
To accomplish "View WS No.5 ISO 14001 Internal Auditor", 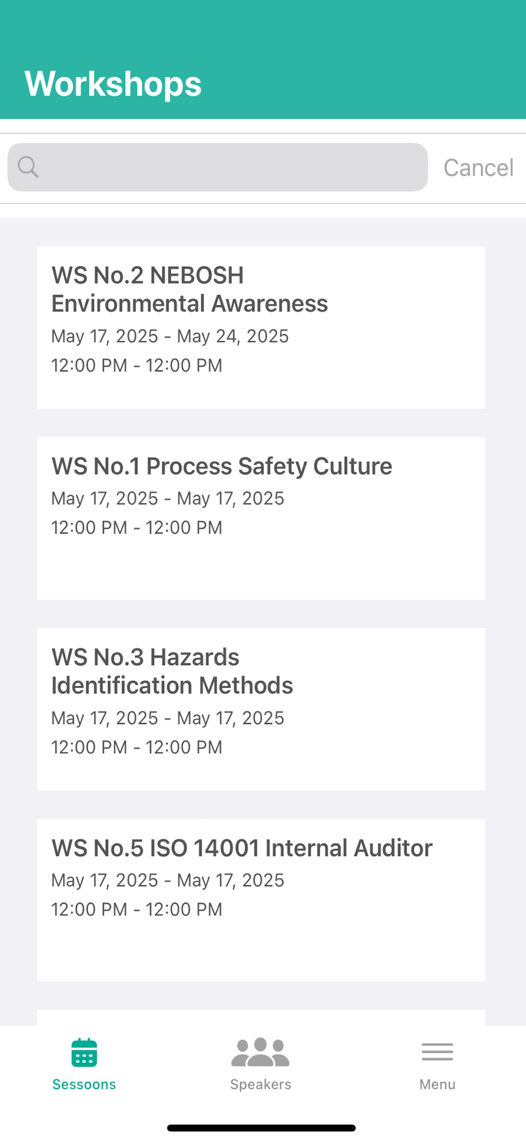I will 261,900.
